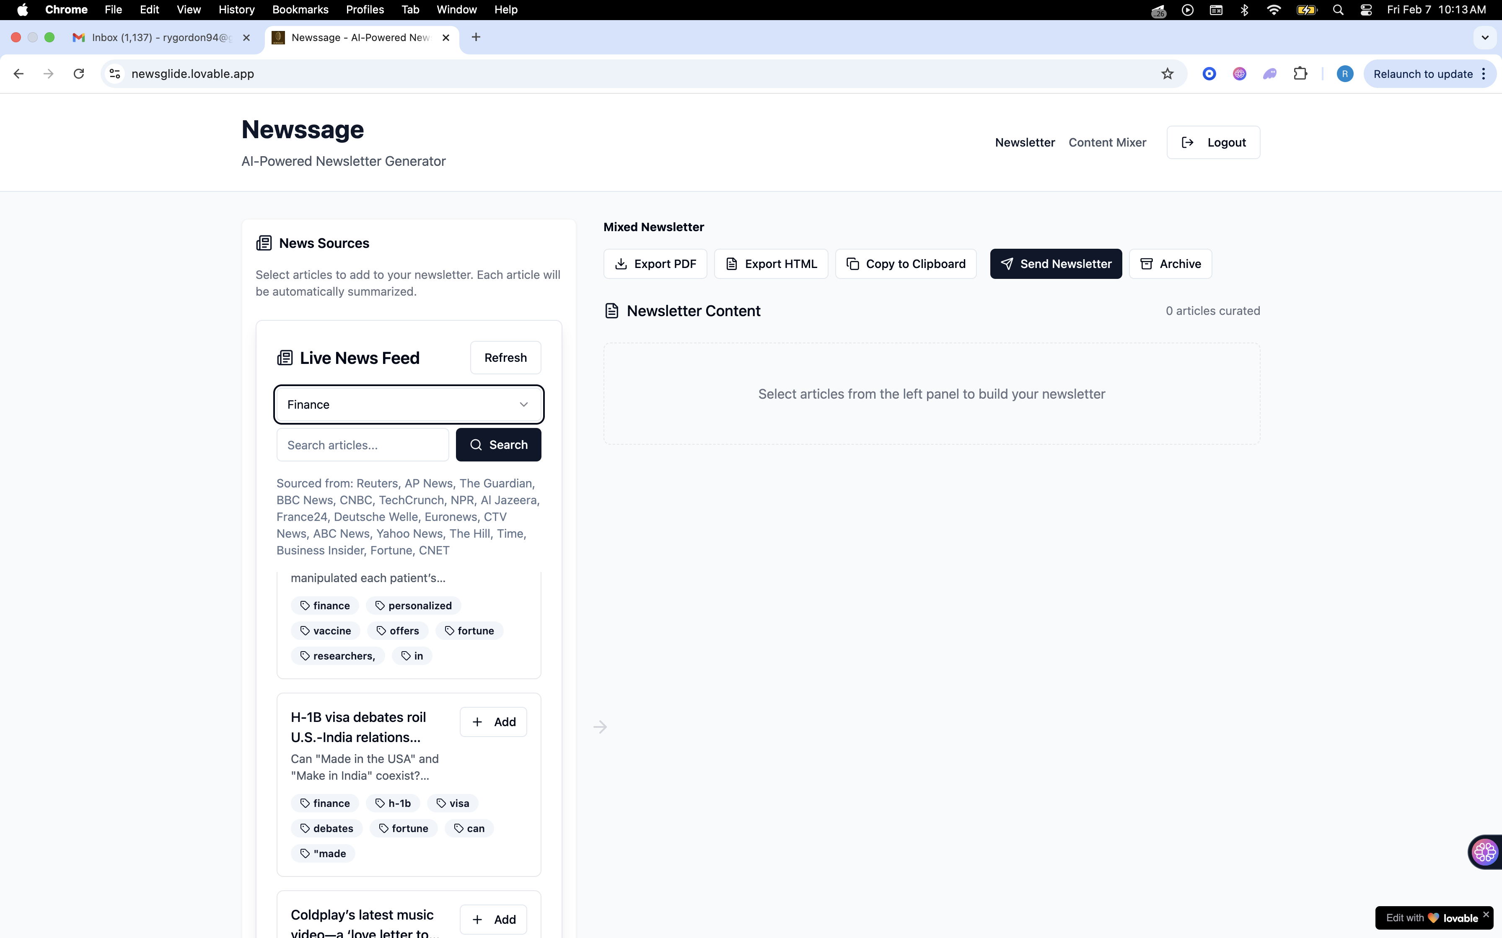Open the Bookmarks menu
1502x938 pixels.
300,10
